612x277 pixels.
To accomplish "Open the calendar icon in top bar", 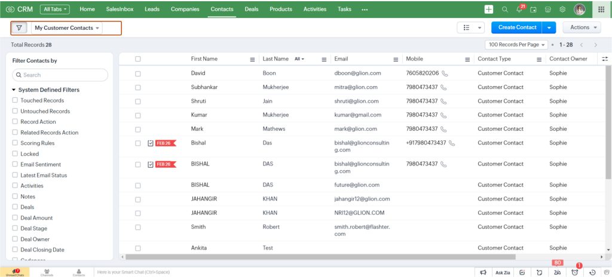I will pos(534,10).
